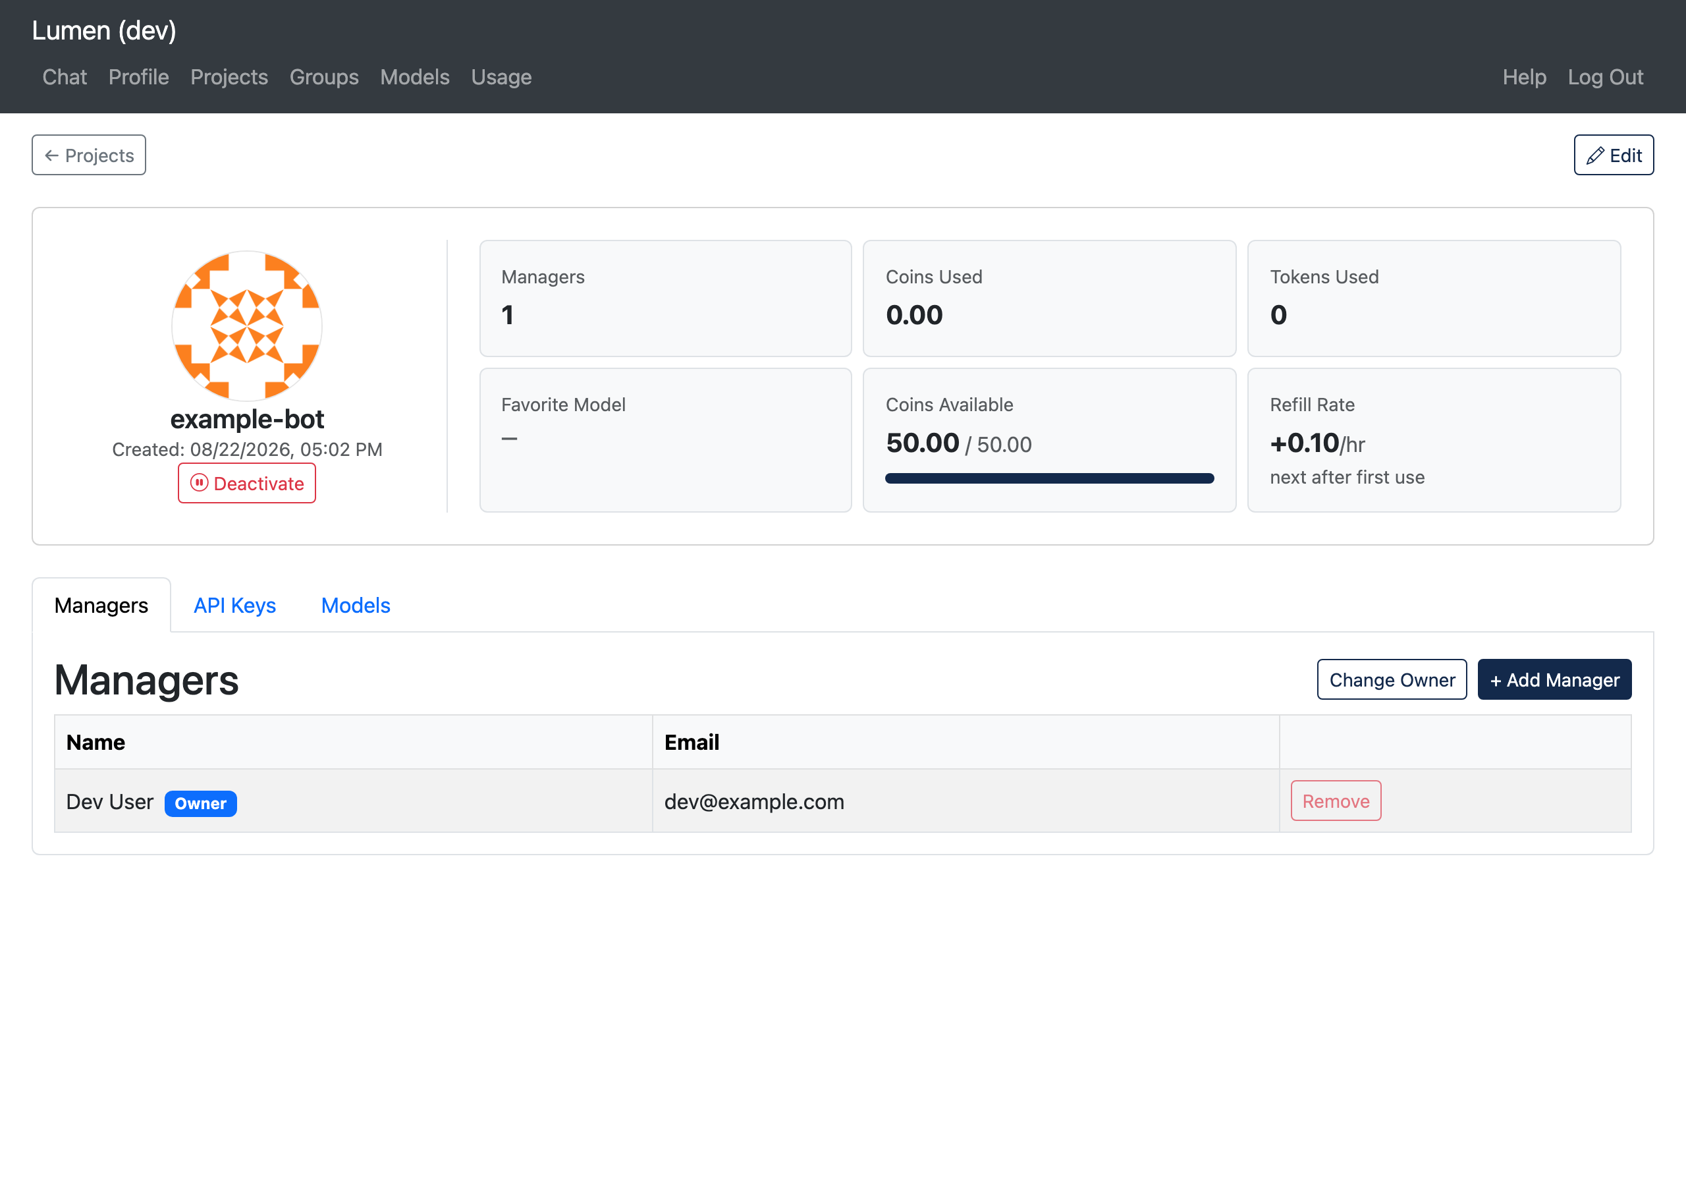Click the Add Manager button
This screenshot has height=1186, width=1686.
[1554, 680]
